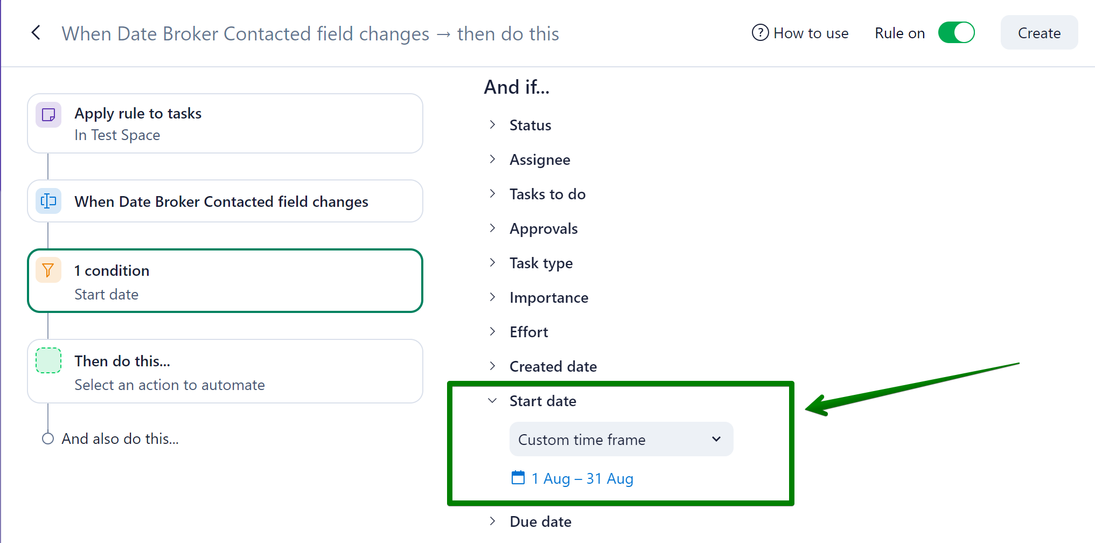Image resolution: width=1095 pixels, height=543 pixels.
Task: Click the back arrow icon
Action: point(36,33)
